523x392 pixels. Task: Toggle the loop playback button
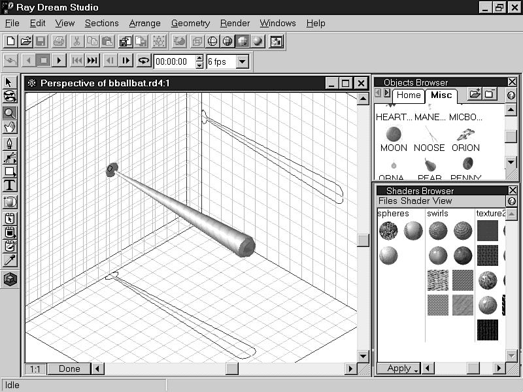(x=143, y=61)
